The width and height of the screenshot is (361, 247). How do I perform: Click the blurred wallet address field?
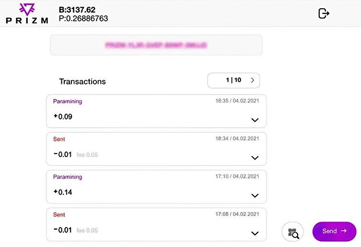click(x=156, y=45)
